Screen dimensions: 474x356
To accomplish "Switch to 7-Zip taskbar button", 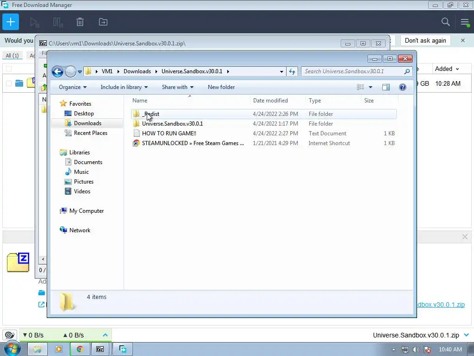I will (100, 350).
